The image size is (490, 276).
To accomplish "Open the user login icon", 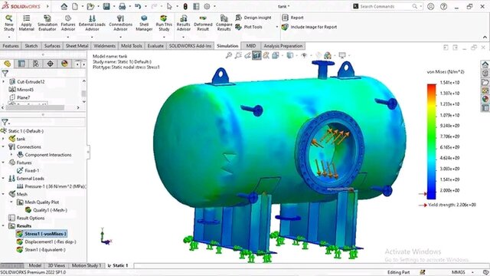I will click(x=430, y=6).
